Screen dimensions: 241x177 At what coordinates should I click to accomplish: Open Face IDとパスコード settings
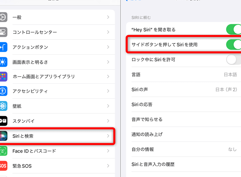(57, 151)
